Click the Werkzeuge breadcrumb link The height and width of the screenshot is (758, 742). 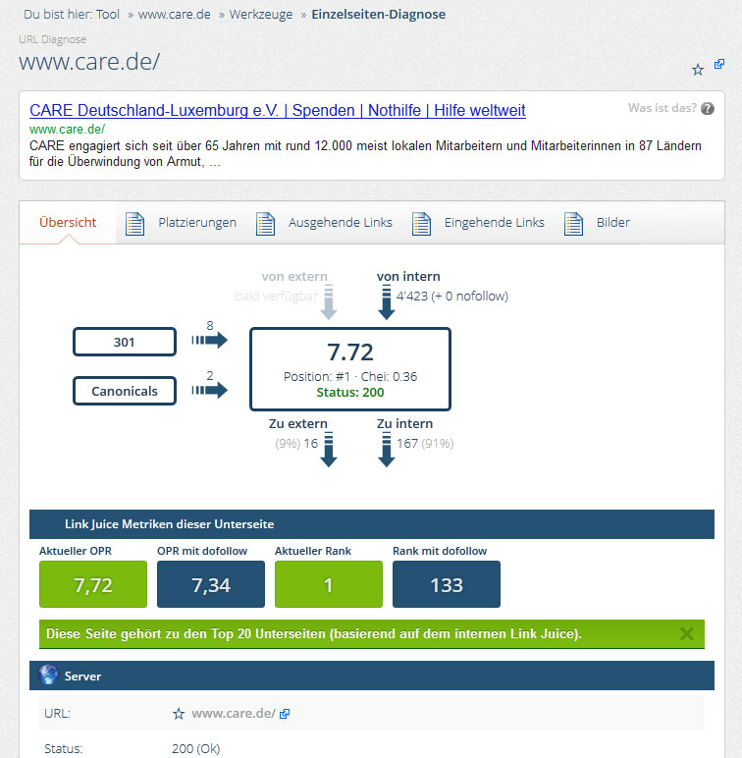(x=261, y=15)
